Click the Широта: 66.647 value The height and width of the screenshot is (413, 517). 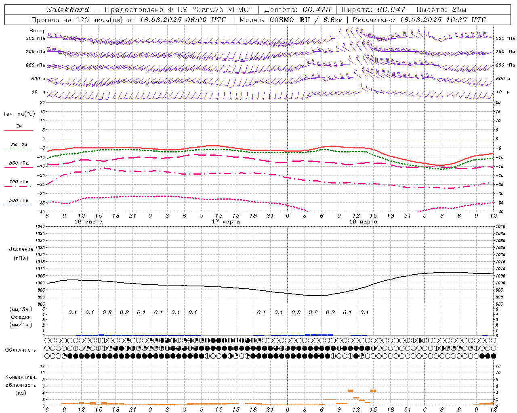point(373,10)
